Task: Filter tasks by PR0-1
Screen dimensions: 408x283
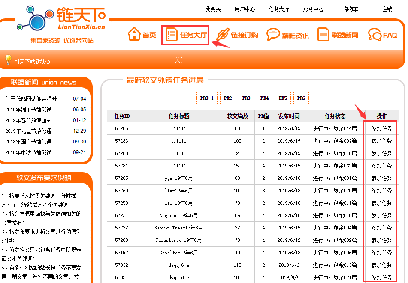Action: (207, 98)
